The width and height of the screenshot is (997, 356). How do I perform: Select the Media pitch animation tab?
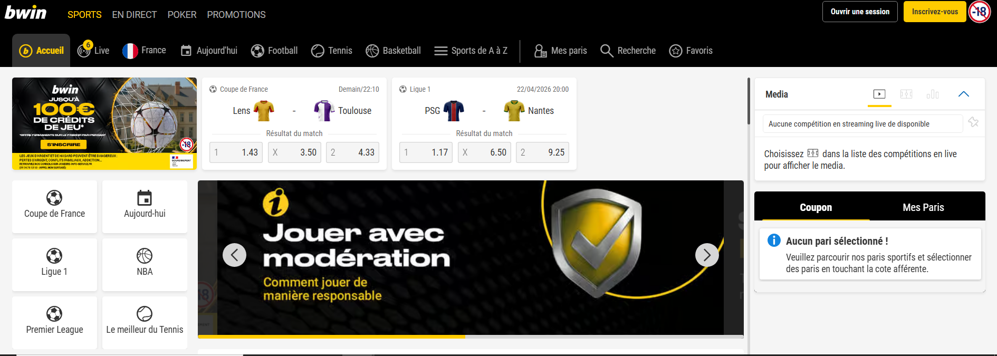click(906, 94)
